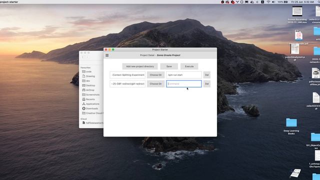Screen dimensions: 320x180
Task: Open the Wi-Fi menu bar icon
Action: (x=268, y=2)
